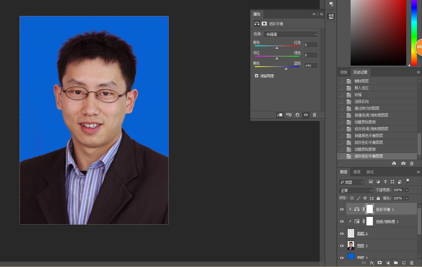Screen dimensions: 422x267
Task: Select the 载入选区 history state
Action: click(361, 88)
